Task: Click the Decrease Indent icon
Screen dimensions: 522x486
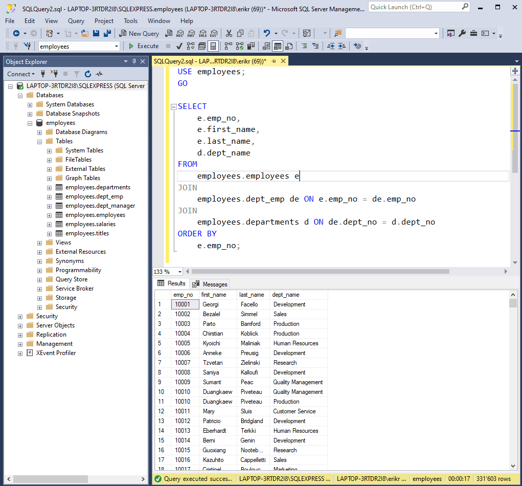Action: click(331, 46)
